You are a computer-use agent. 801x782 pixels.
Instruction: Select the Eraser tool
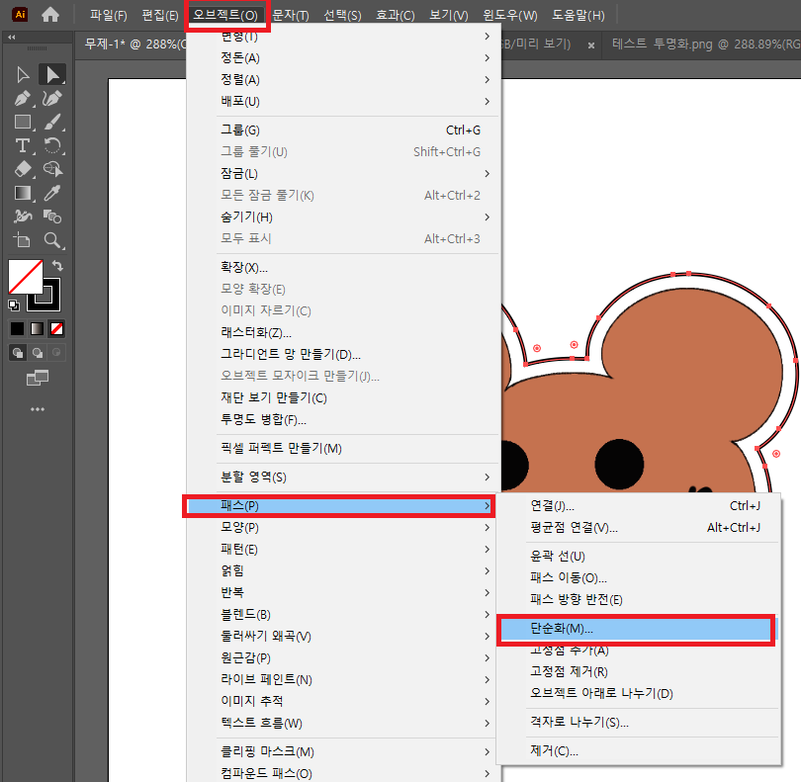click(23, 169)
